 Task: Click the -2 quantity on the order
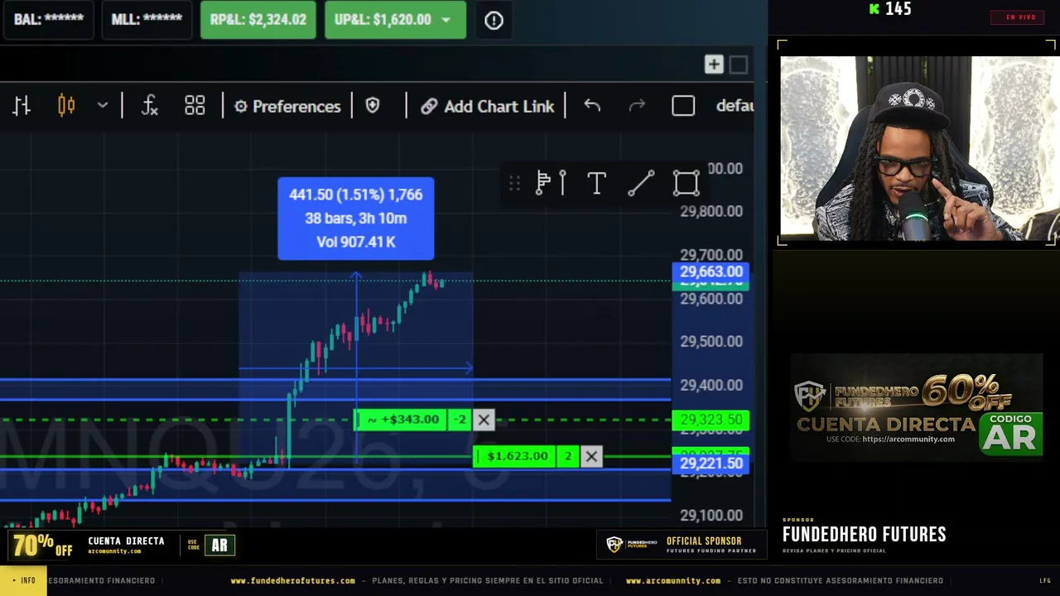click(x=460, y=420)
